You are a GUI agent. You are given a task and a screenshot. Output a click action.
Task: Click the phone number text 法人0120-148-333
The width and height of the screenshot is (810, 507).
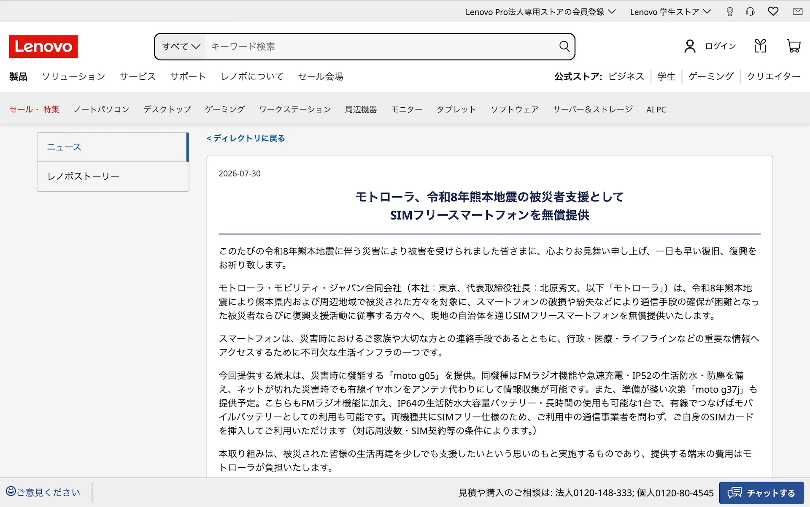pyautogui.click(x=594, y=493)
